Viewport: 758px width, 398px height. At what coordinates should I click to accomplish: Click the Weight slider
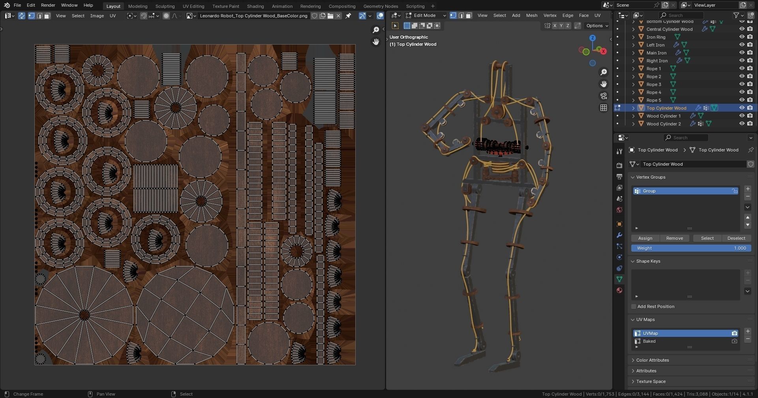pos(691,248)
